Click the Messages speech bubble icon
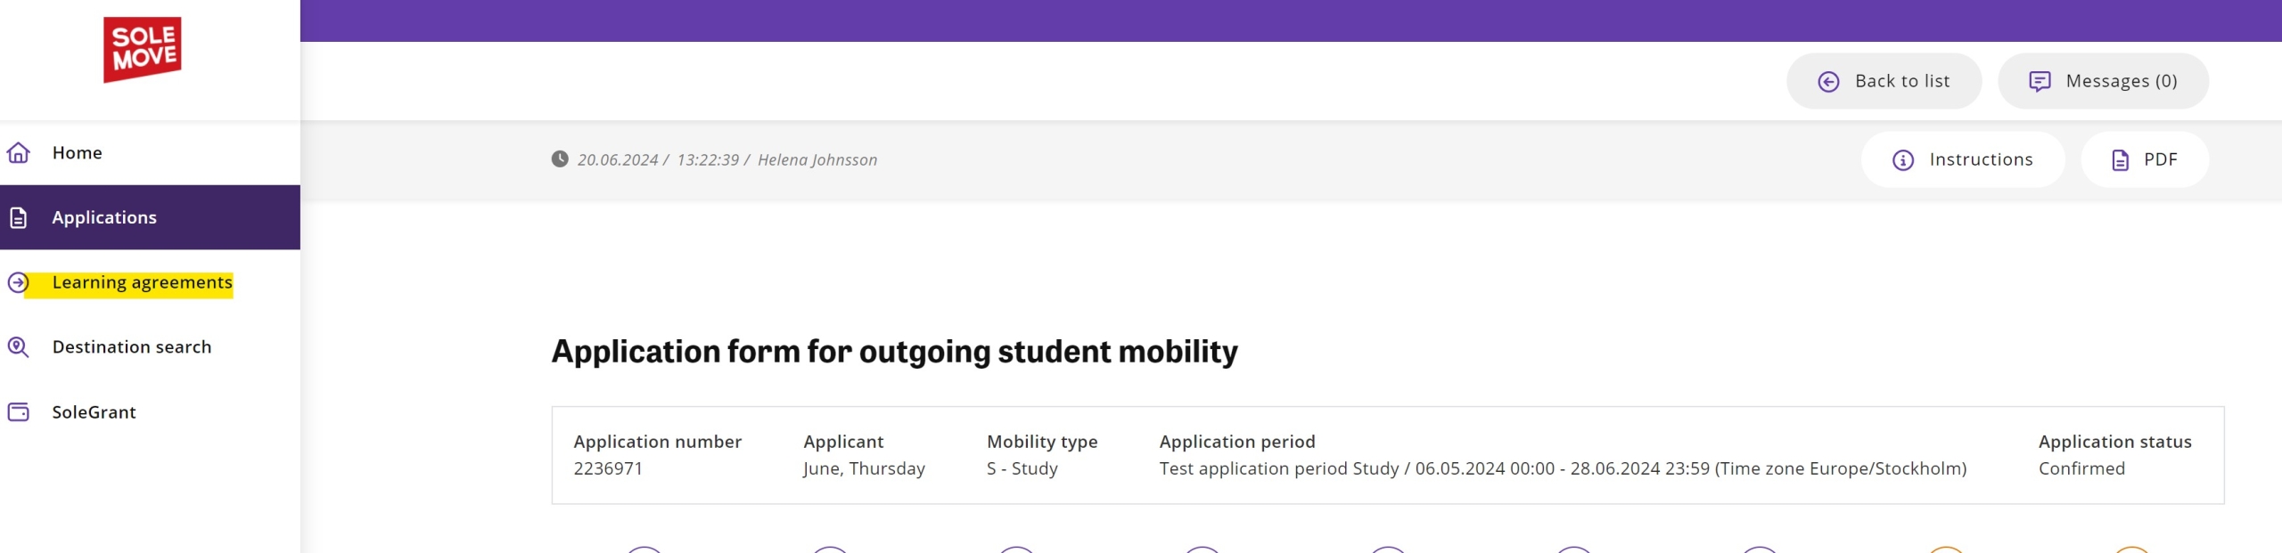This screenshot has height=553, width=2282. [x=2040, y=82]
